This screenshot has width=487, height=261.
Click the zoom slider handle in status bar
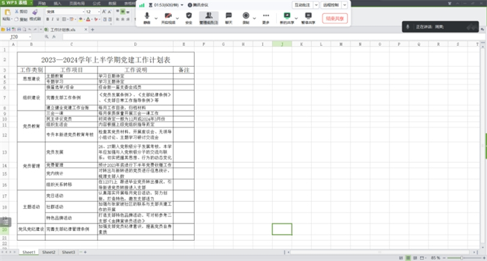[461, 258]
